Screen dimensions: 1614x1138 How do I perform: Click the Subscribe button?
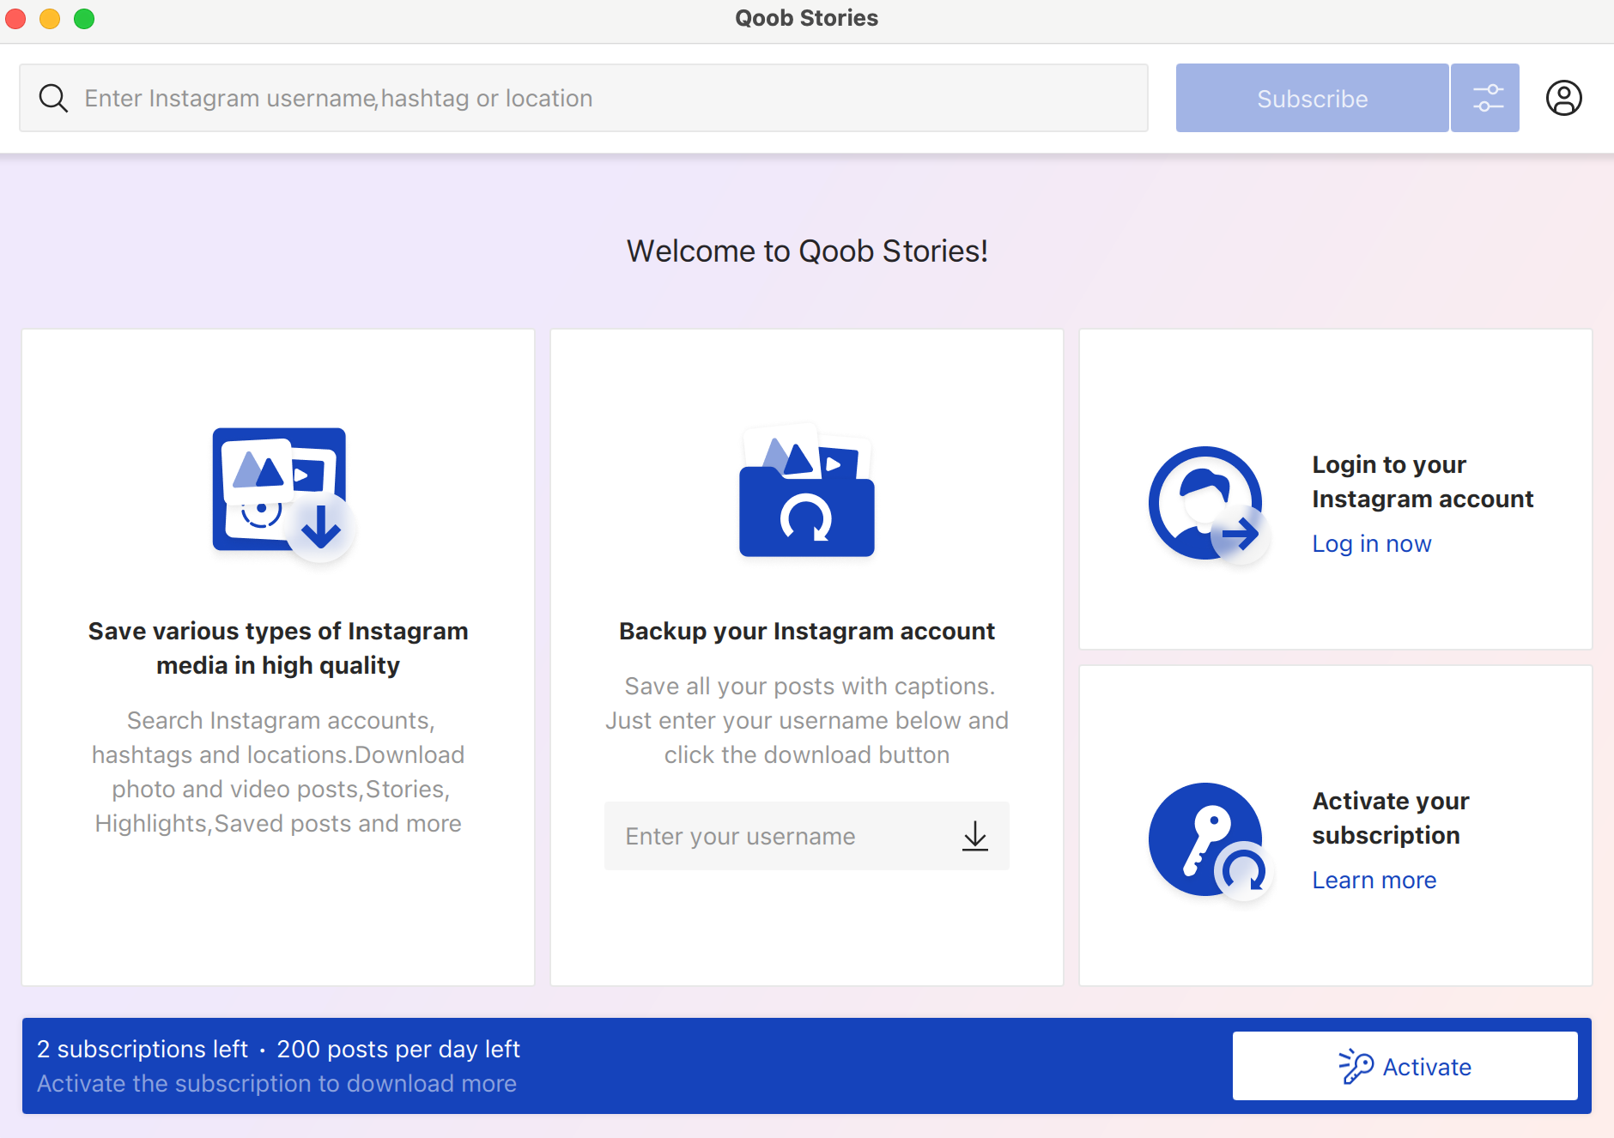click(x=1312, y=98)
